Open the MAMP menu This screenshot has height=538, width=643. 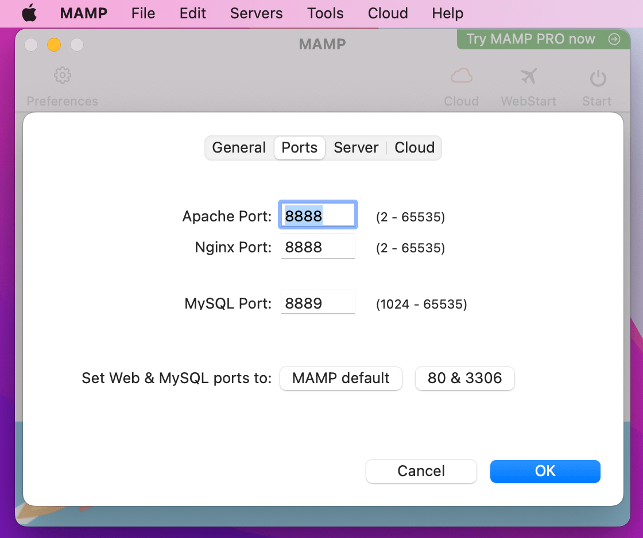click(x=83, y=13)
